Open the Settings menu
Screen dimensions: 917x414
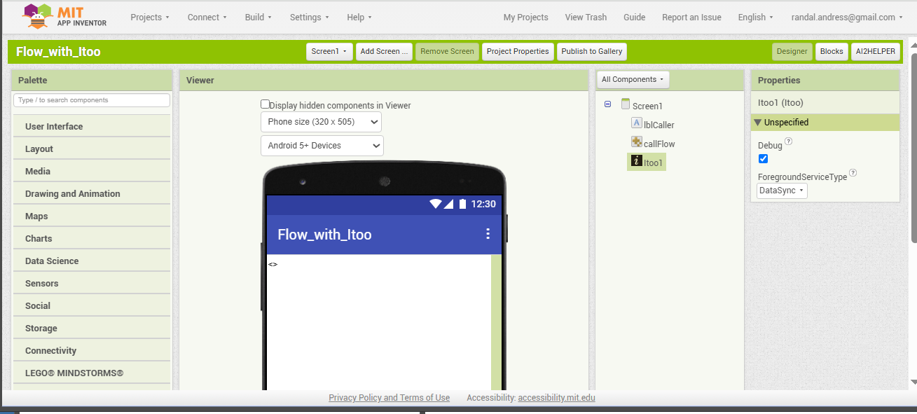310,18
